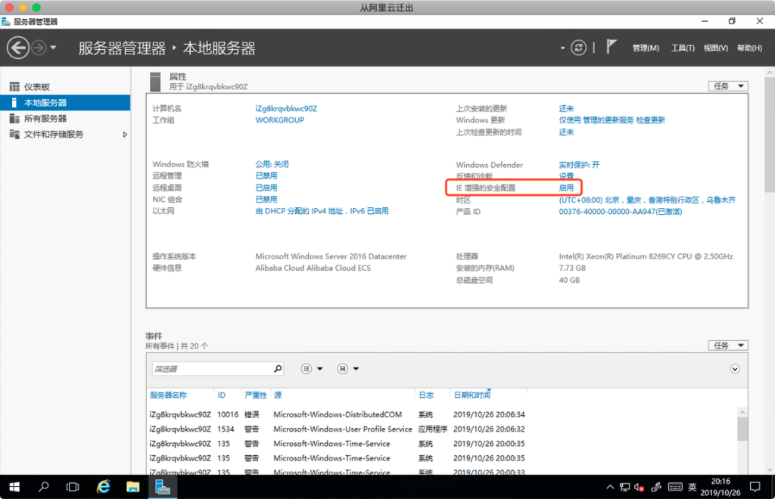Image resolution: width=775 pixels, height=499 pixels.
Task: Expand 文件和存储服务 submenu arrow
Action: pyautogui.click(x=126, y=135)
